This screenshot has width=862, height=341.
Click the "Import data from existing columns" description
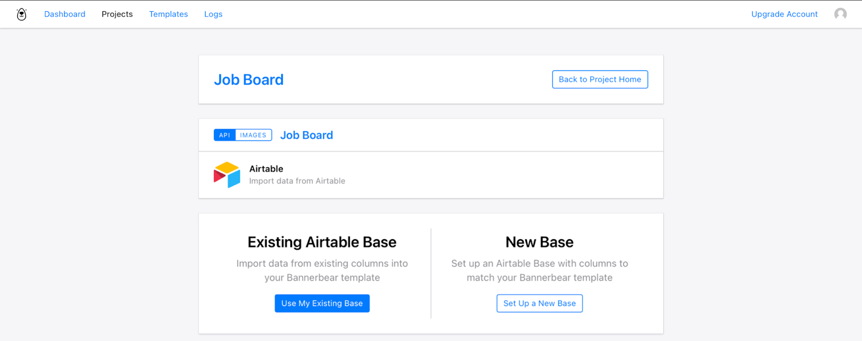pos(322,271)
